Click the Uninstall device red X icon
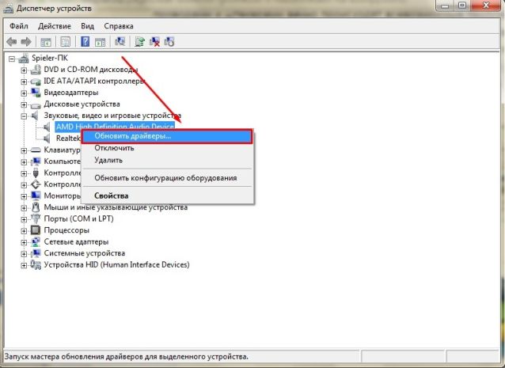Screen dimensions: 505x368 pyautogui.click(x=155, y=41)
